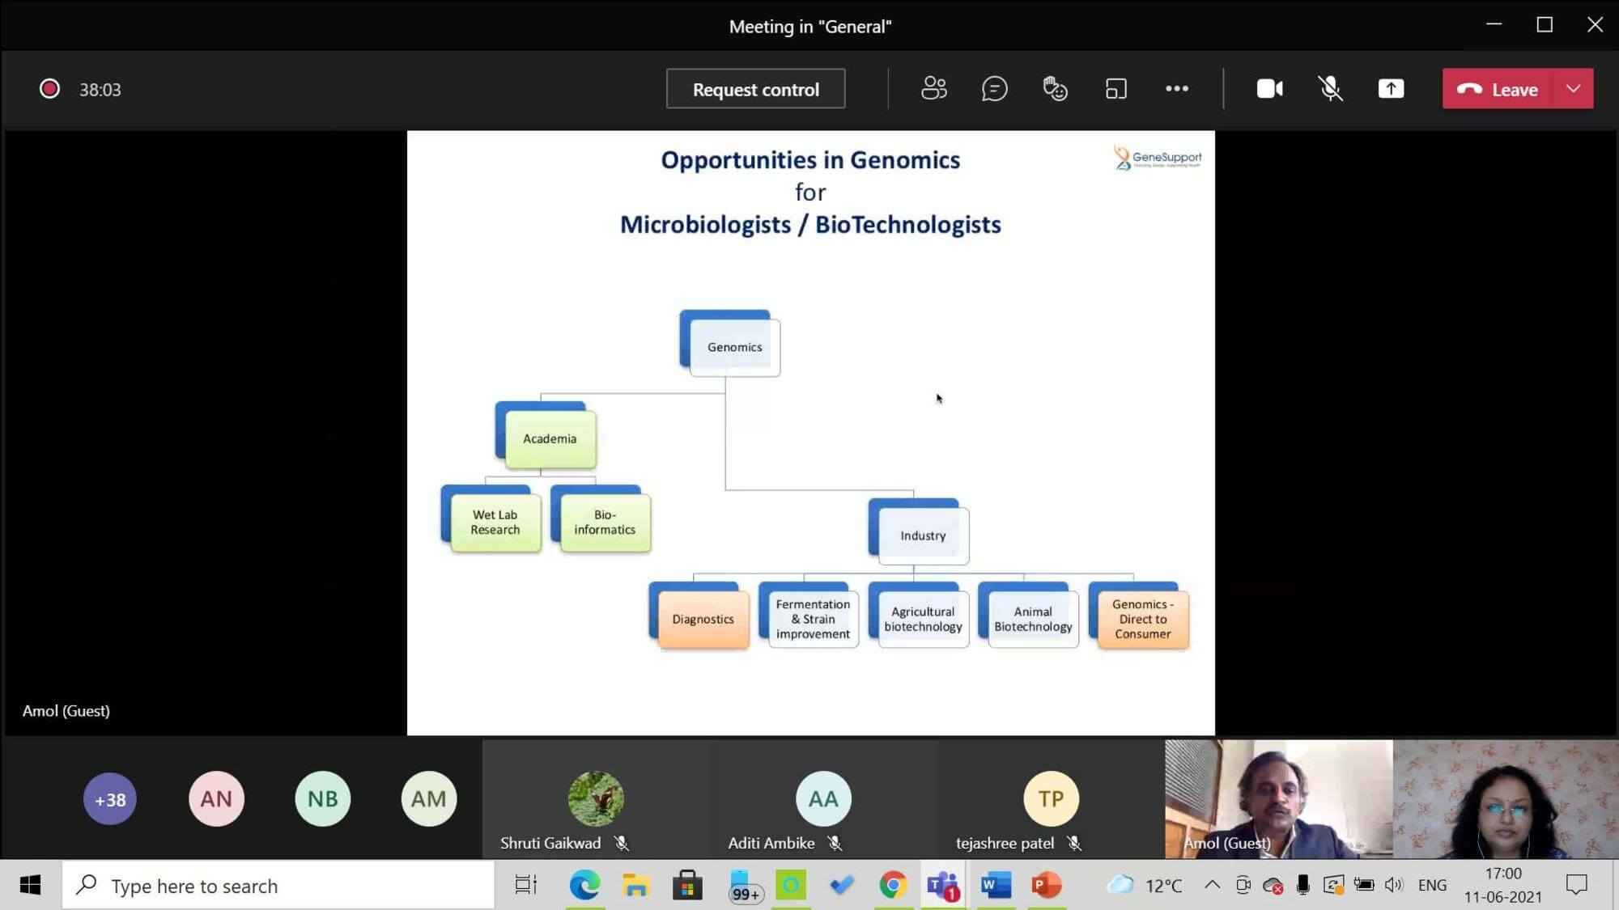
Task: Click the Request control button
Action: 755,89
